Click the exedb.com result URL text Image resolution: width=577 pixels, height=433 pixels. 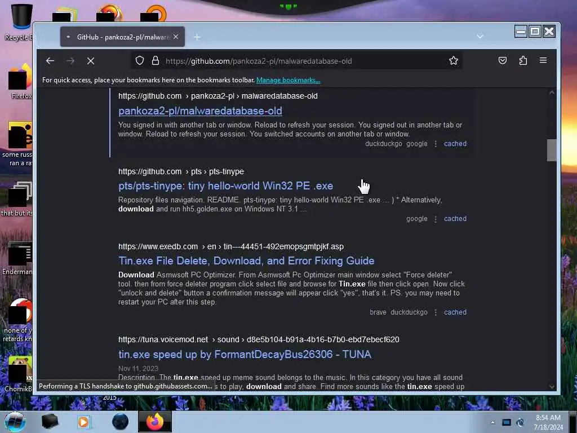[x=231, y=247]
